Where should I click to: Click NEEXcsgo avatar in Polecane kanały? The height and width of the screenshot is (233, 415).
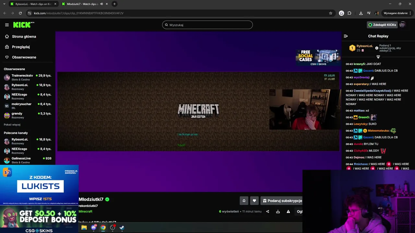click(x=7, y=151)
